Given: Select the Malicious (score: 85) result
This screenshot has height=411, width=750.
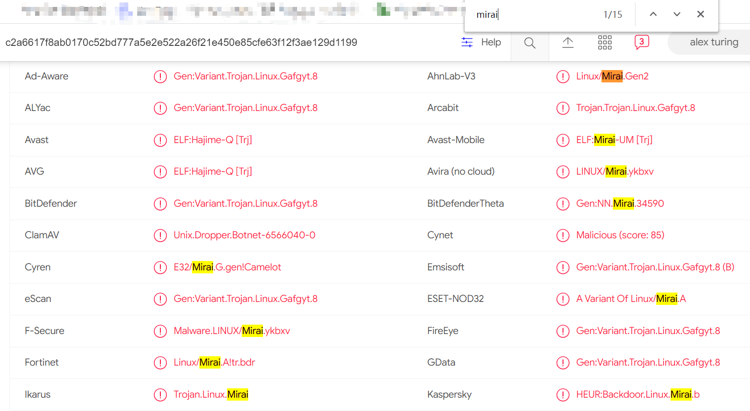Looking at the screenshot, I should pyautogui.click(x=620, y=235).
